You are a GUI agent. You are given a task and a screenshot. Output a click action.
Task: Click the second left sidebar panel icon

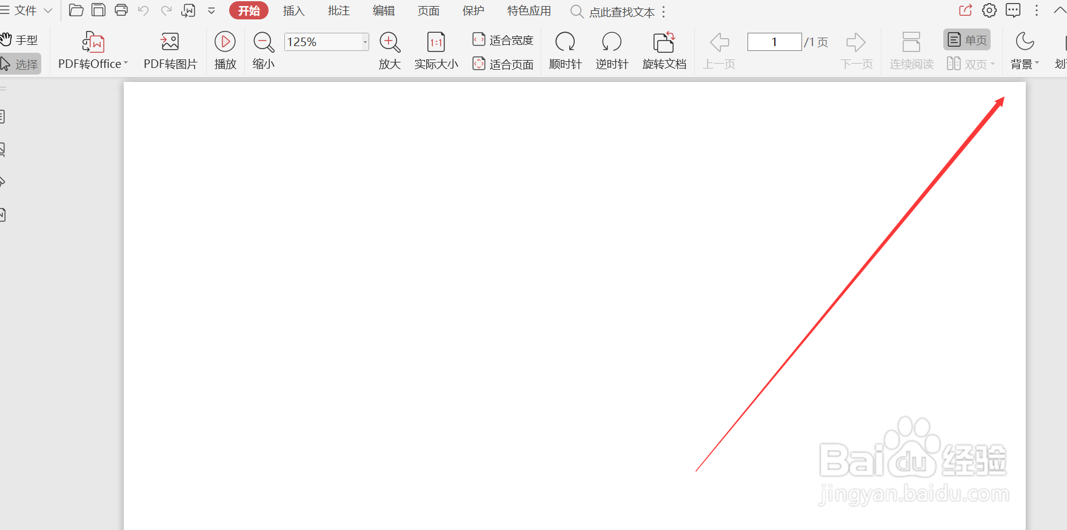point(2,149)
